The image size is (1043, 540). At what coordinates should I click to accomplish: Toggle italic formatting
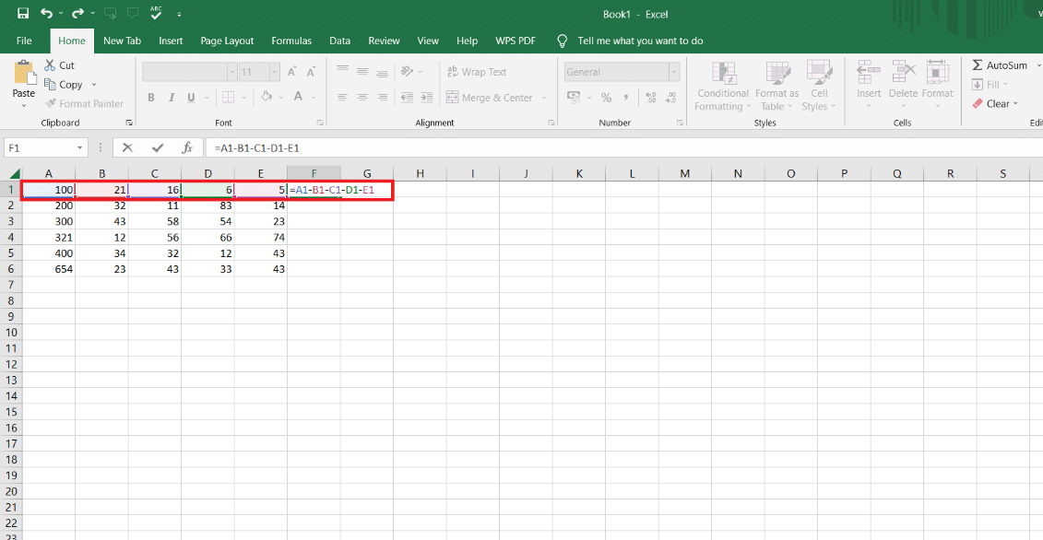point(170,97)
